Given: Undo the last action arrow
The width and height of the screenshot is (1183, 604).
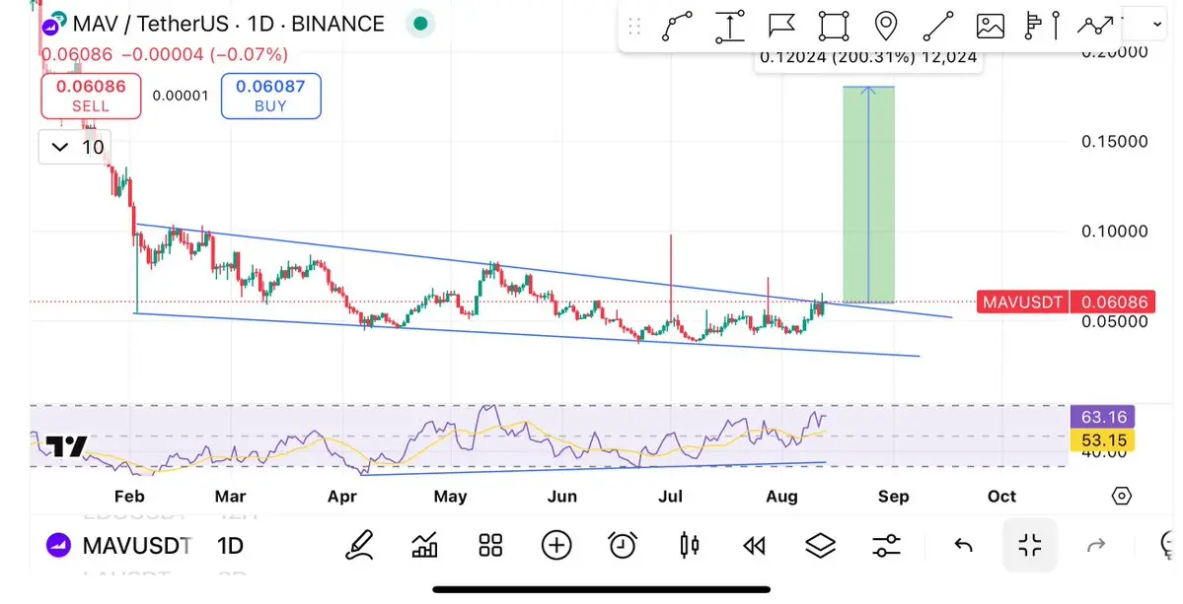Looking at the screenshot, I should (x=963, y=545).
